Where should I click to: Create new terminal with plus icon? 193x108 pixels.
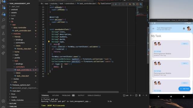[131, 95]
